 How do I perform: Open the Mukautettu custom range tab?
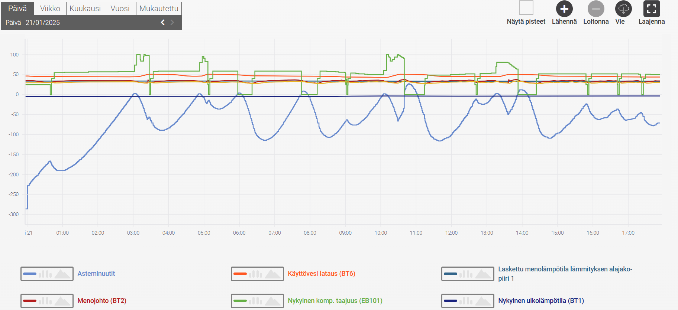pyautogui.click(x=159, y=9)
